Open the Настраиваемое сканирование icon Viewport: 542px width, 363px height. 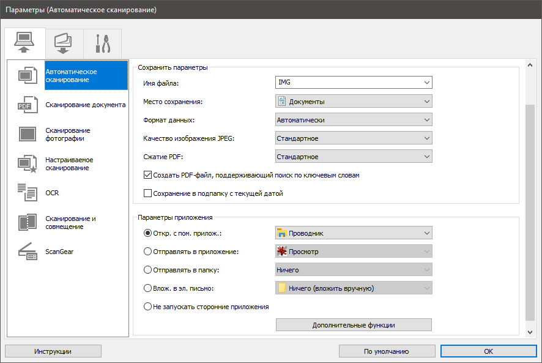pyautogui.click(x=27, y=163)
